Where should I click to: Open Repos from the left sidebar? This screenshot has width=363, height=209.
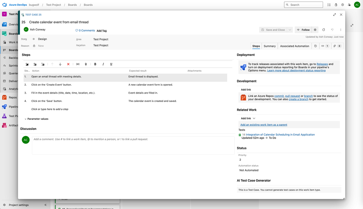coord(4,97)
